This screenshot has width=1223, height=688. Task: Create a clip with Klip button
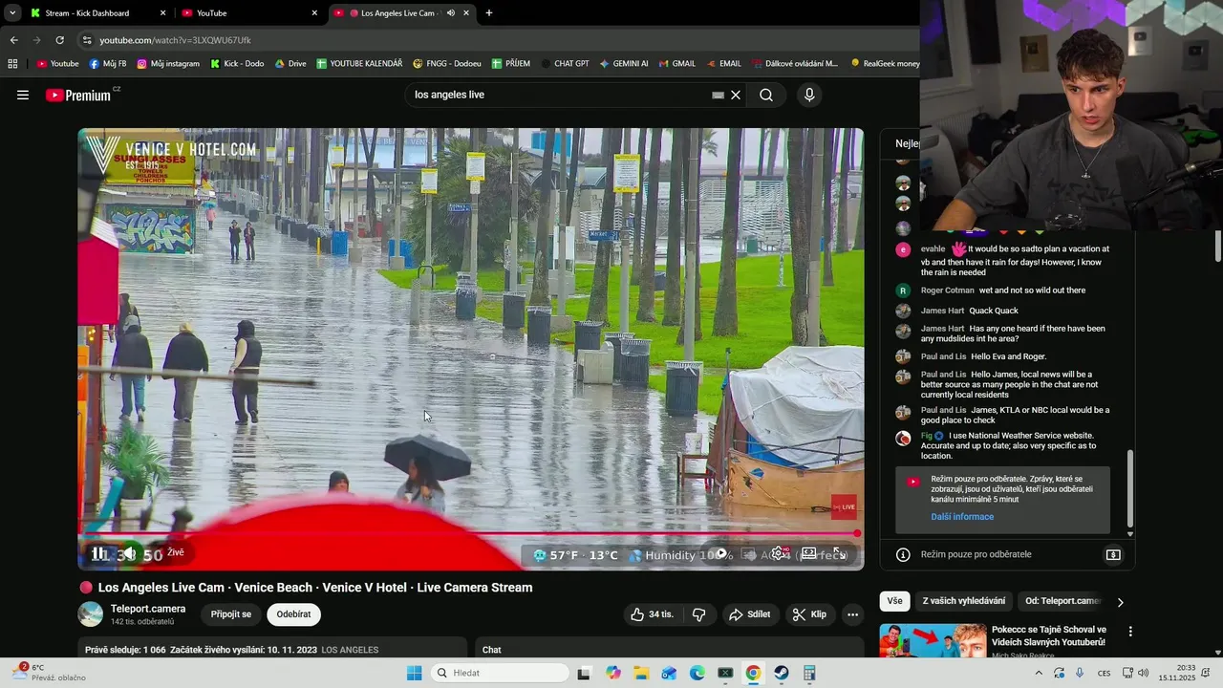coord(809,614)
